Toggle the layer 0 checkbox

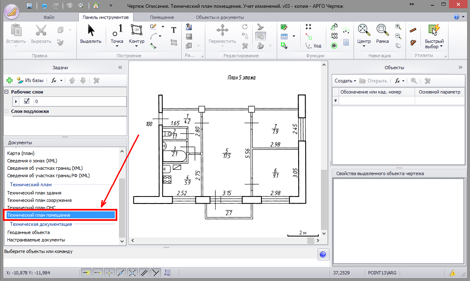27,101
